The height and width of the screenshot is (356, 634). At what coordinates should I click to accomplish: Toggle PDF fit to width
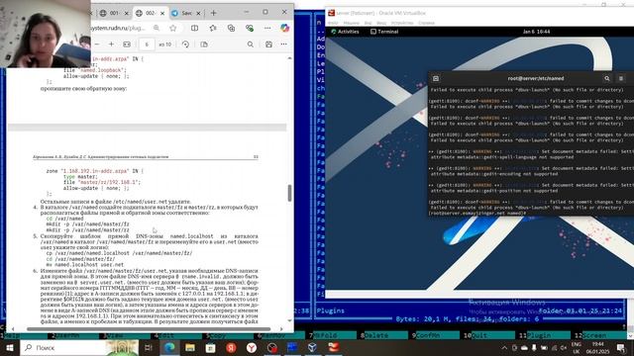[127, 44]
